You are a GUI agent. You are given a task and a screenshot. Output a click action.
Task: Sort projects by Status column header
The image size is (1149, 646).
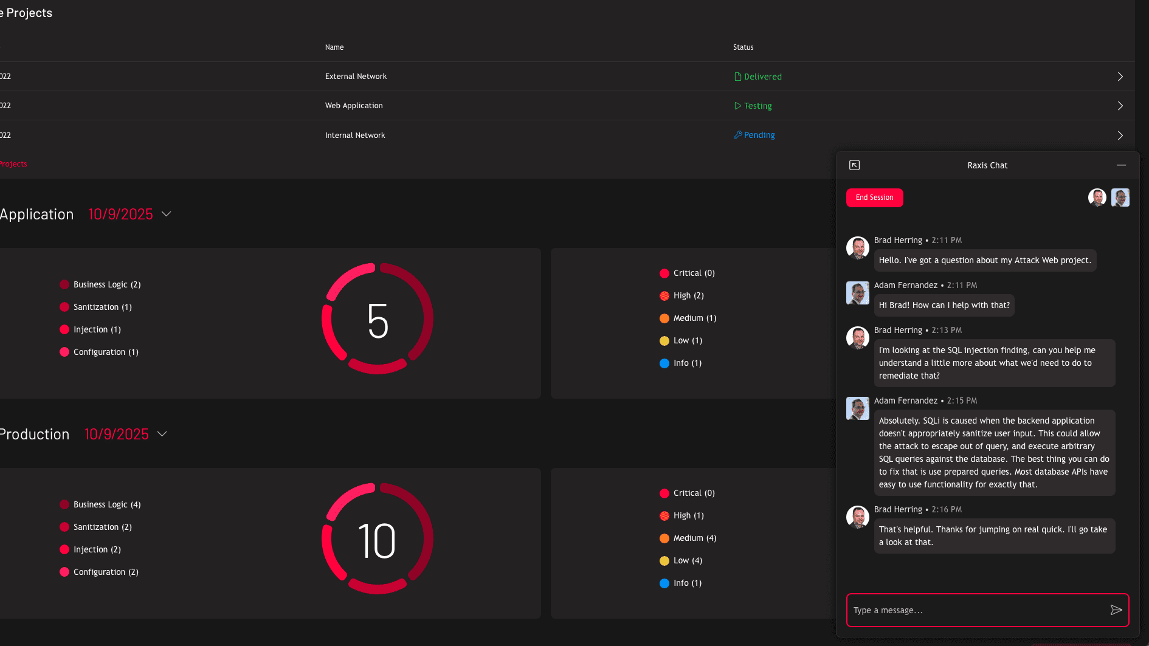743,47
